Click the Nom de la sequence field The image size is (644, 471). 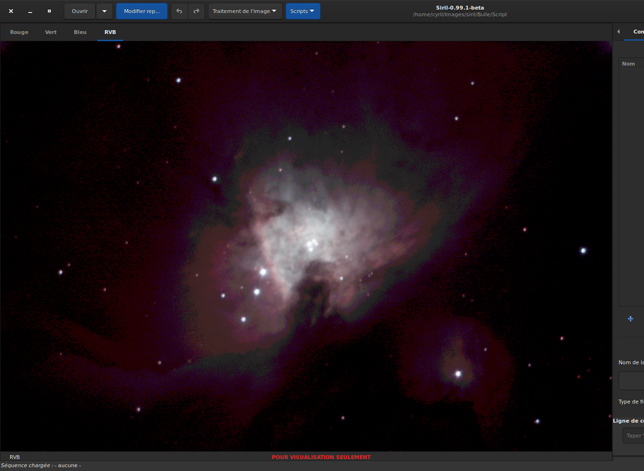coord(632,381)
